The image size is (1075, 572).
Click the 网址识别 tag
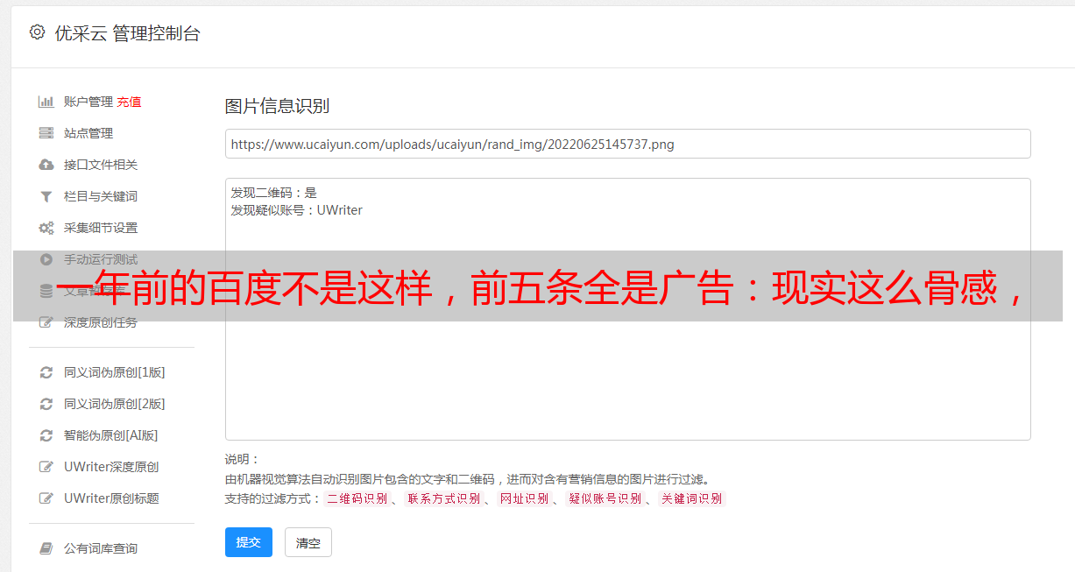[525, 498]
